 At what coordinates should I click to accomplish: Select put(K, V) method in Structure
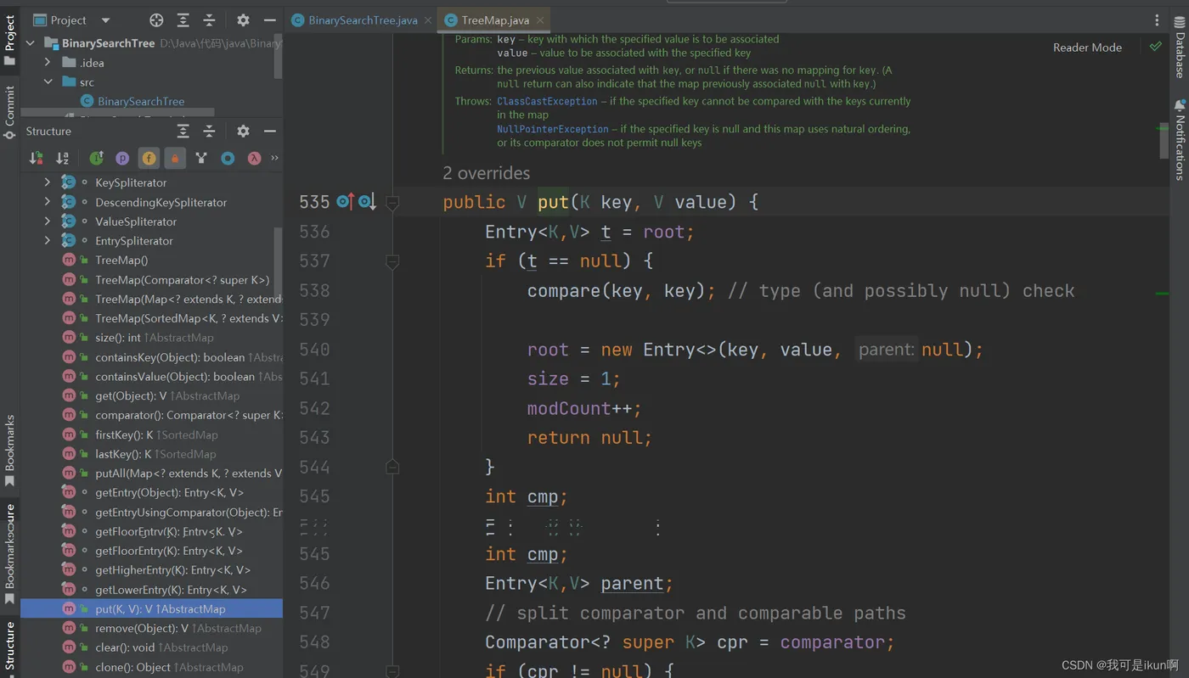click(151, 608)
